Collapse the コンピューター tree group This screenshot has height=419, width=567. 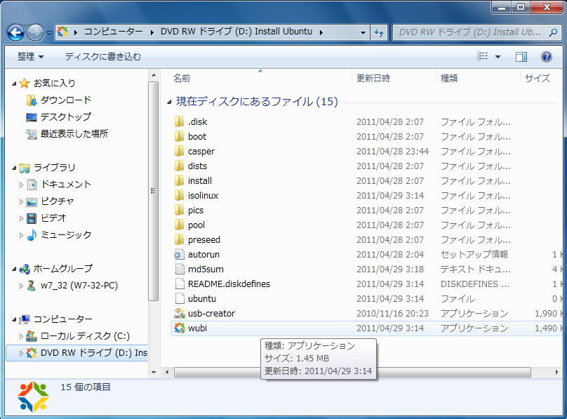(14, 319)
